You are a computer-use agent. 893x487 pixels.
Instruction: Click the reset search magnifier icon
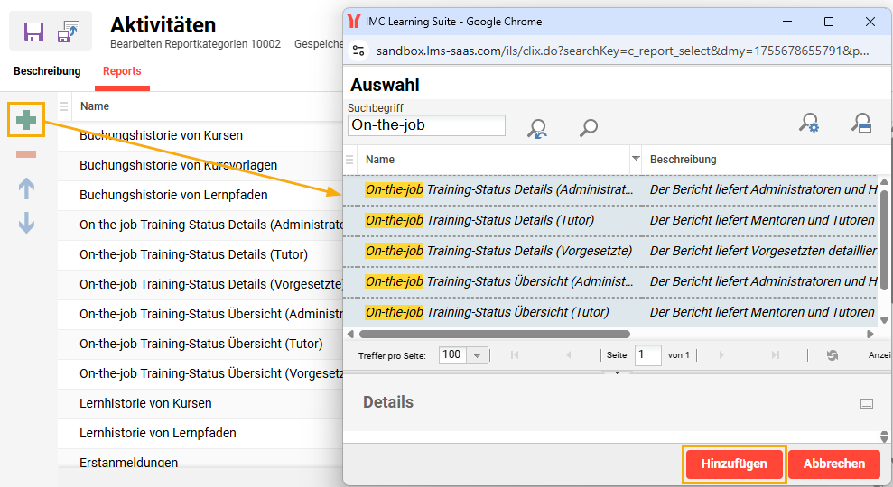[x=537, y=128]
